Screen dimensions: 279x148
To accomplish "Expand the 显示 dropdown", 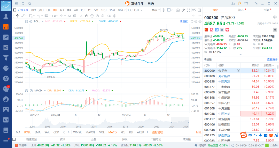I will 156,10.
